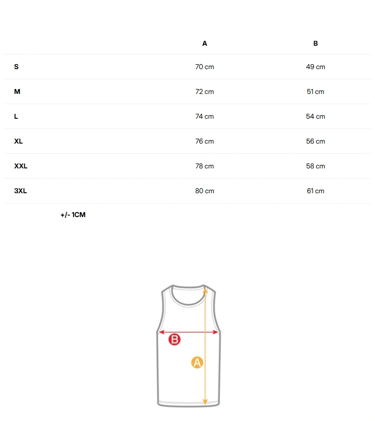The image size is (375, 421).
Task: Select the M size row label
Action: click(17, 92)
